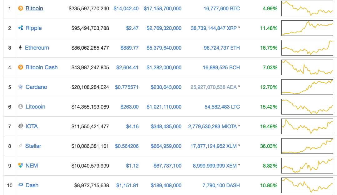The height and width of the screenshot is (195, 337).
Task: Click Dash price $1,151.81
Action: (127, 185)
